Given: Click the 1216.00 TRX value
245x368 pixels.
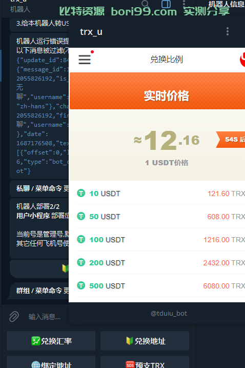Looking at the screenshot, I should [x=224, y=240].
